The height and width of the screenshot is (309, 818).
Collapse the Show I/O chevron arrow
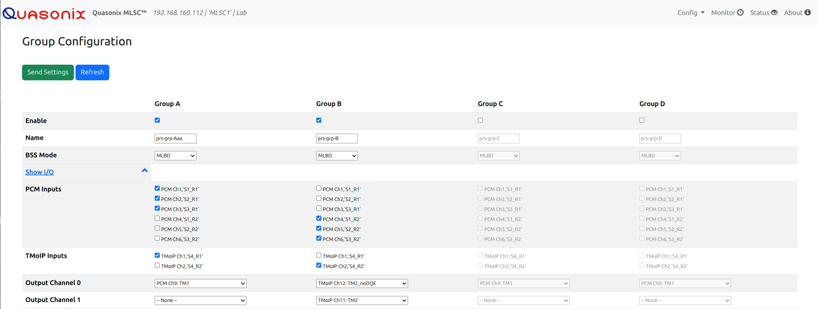coord(145,170)
